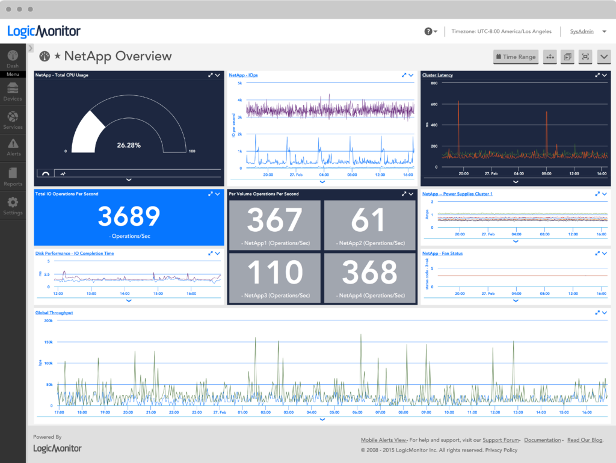Start the dashboard slideshow from the toolbar

[566, 57]
